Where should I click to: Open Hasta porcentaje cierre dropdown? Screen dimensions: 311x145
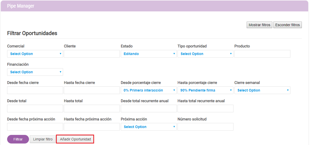tap(205, 90)
